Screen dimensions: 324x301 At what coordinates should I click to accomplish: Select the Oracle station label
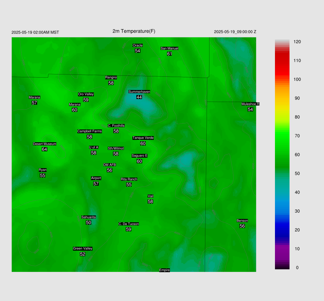(x=138, y=45)
